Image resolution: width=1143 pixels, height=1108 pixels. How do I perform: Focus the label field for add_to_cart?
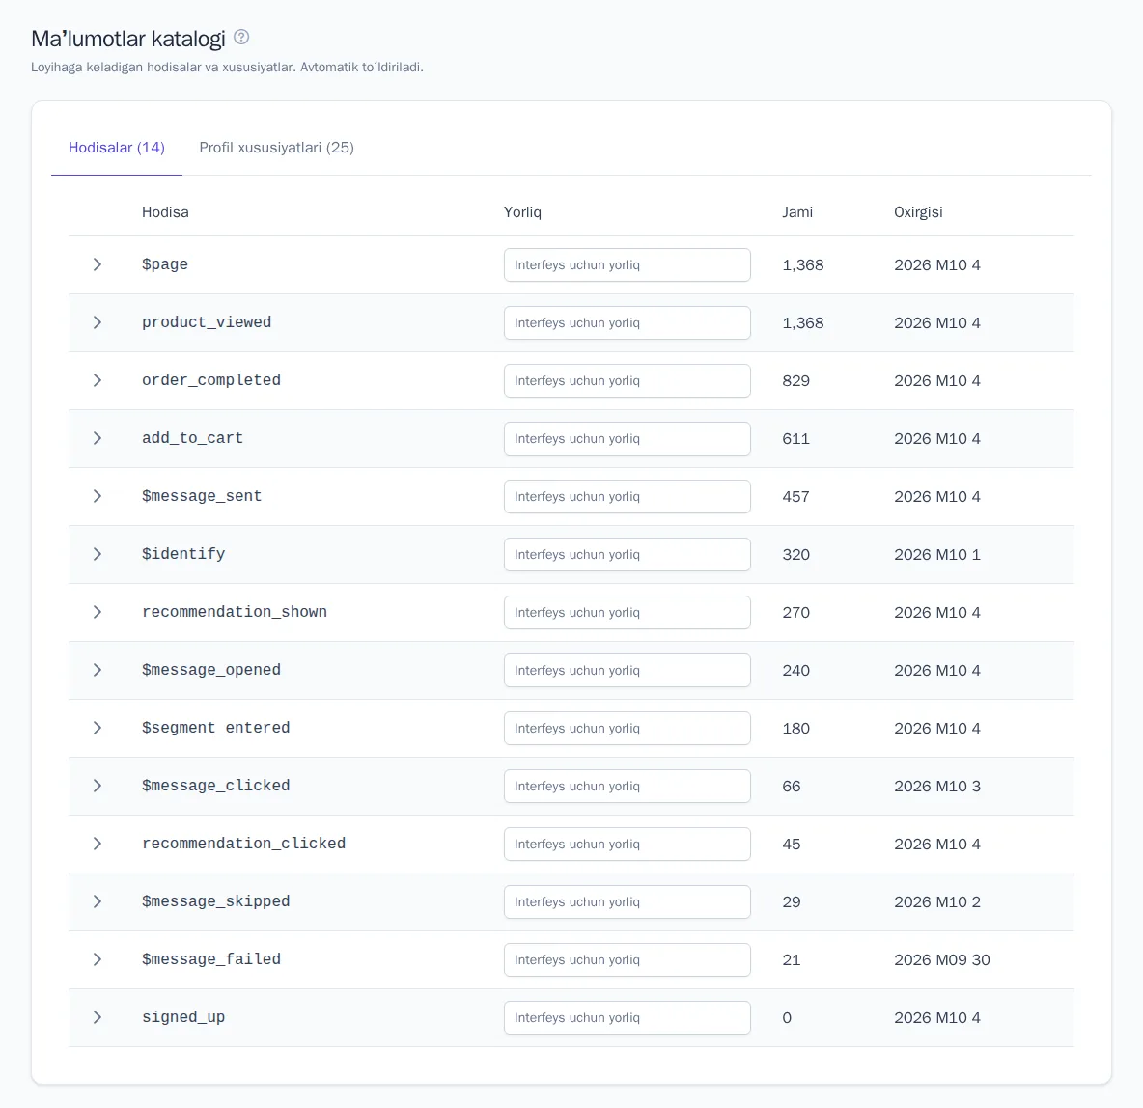coord(627,439)
